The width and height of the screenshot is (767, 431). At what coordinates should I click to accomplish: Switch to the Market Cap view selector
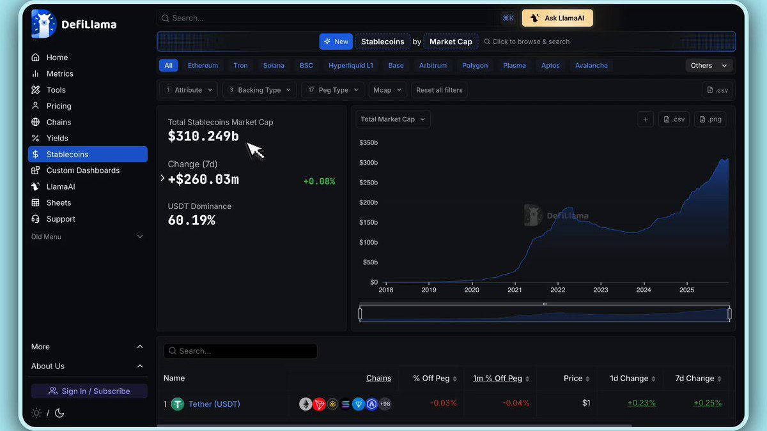[451, 41]
